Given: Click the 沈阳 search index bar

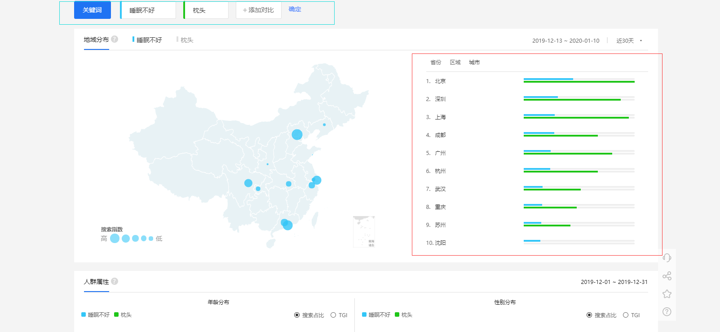Looking at the screenshot, I should 579,242.
